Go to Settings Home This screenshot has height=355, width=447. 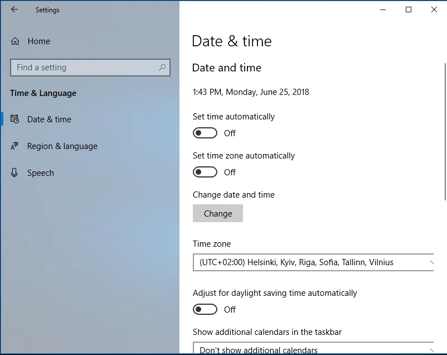pyautogui.click(x=38, y=41)
